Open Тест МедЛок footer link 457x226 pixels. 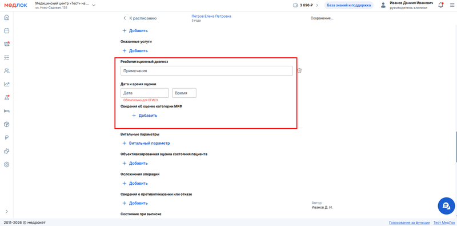(x=444, y=223)
